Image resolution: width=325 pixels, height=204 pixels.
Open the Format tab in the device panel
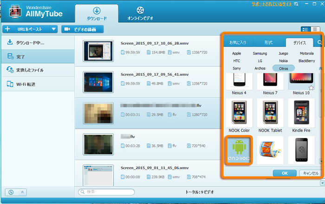pos(268,43)
